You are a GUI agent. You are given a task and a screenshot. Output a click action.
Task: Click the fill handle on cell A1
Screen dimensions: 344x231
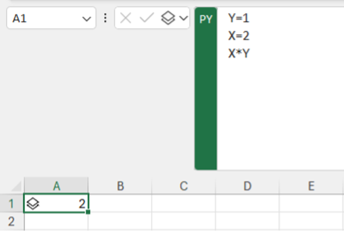(88, 212)
